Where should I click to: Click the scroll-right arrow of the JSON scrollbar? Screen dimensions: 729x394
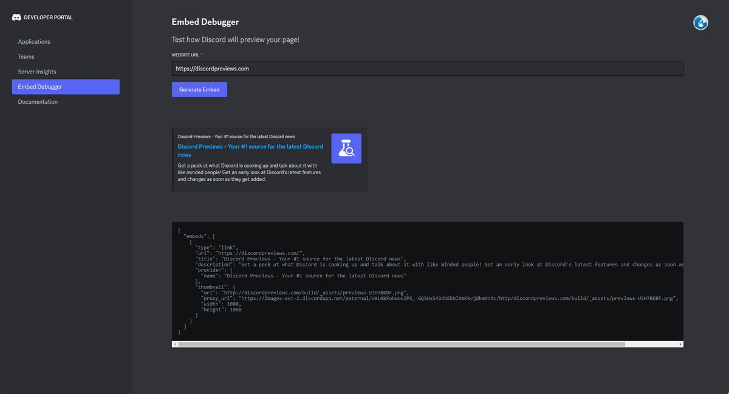(680, 344)
